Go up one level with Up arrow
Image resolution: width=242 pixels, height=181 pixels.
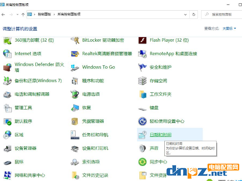(x=23, y=15)
